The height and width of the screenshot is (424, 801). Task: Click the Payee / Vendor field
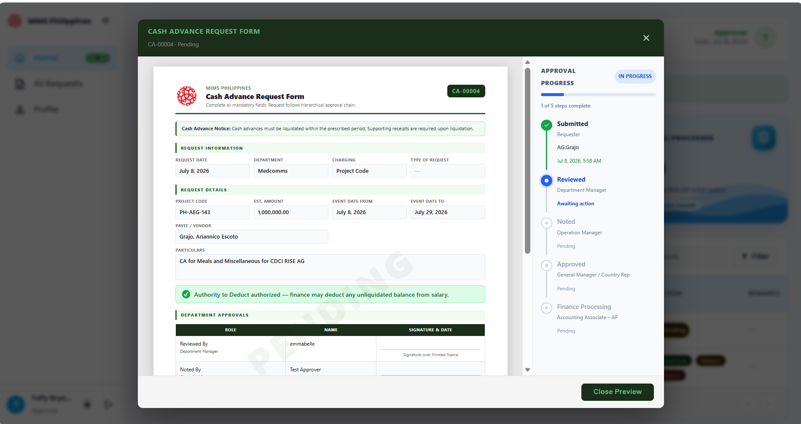(x=252, y=236)
